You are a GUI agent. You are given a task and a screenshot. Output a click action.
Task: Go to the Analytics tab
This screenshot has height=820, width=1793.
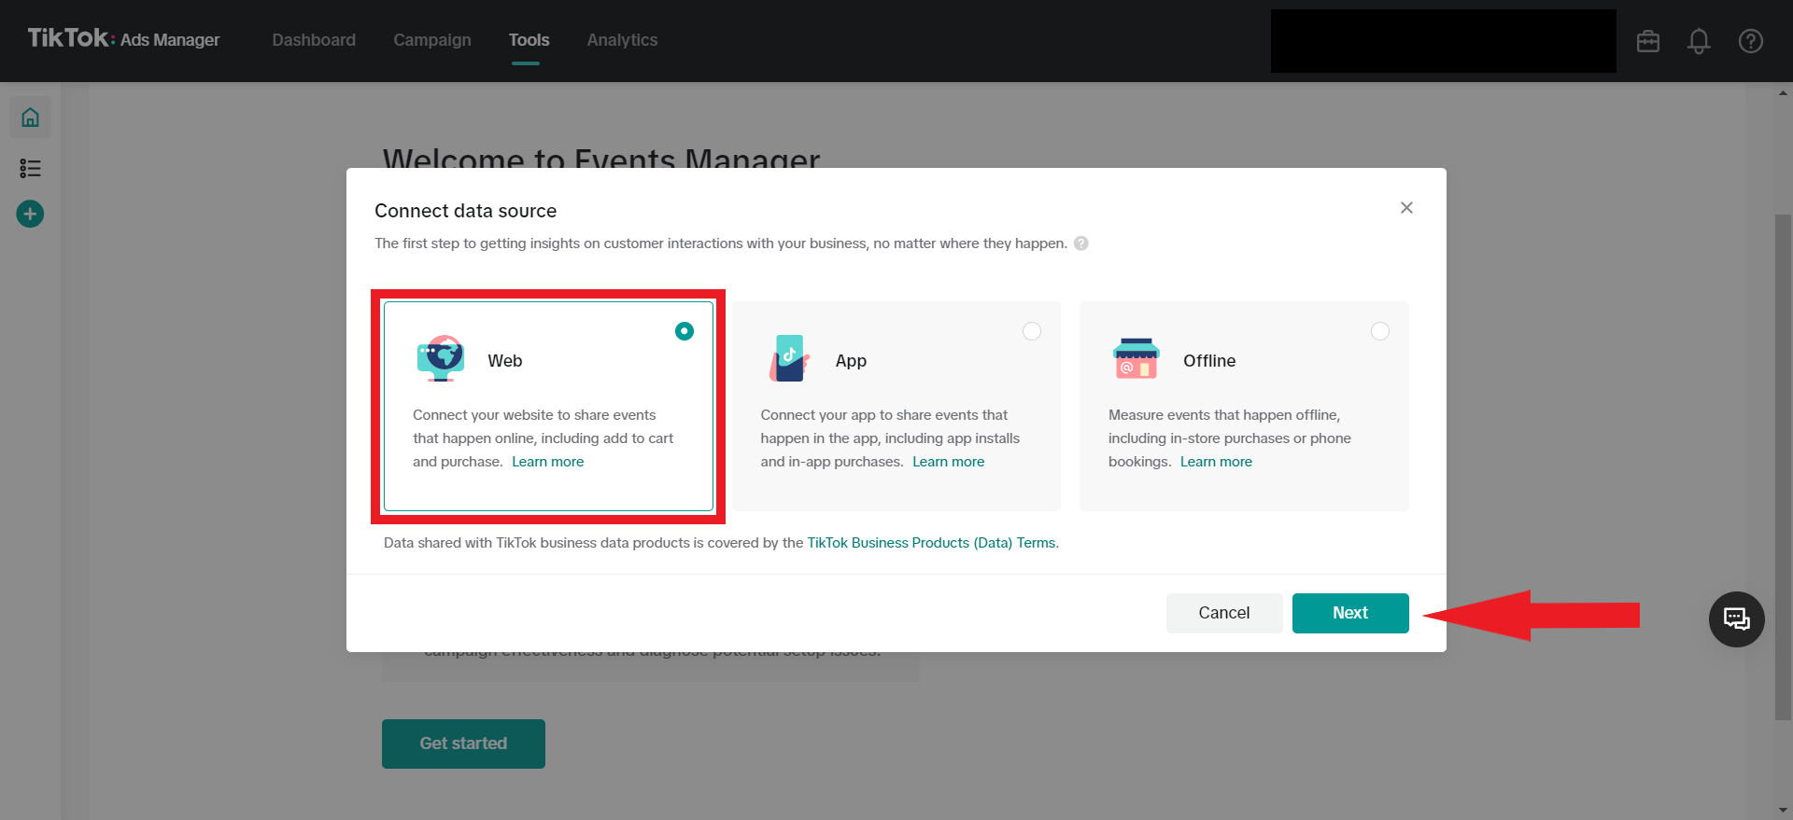tap(622, 40)
